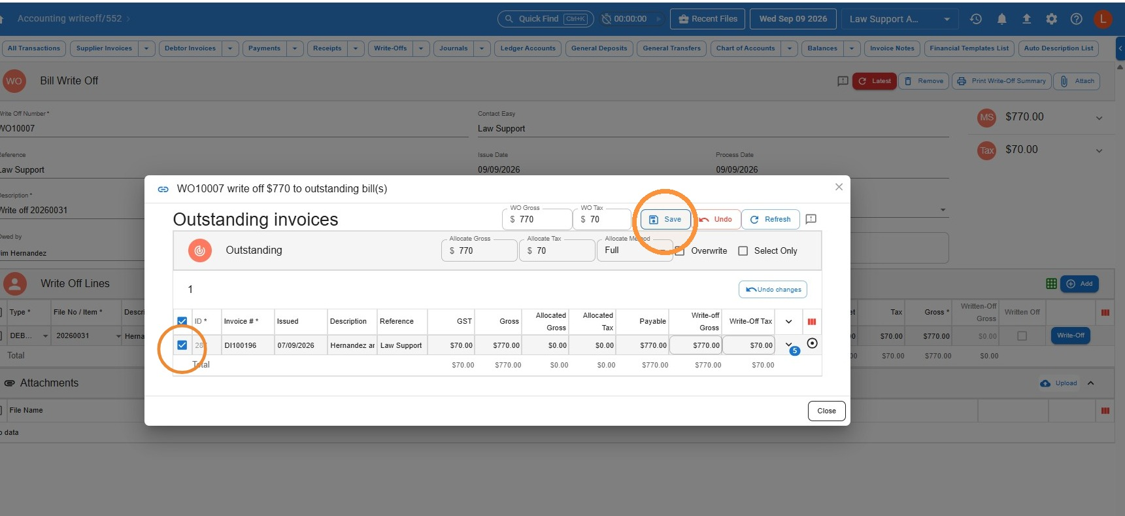Click the Remove button

pos(924,81)
